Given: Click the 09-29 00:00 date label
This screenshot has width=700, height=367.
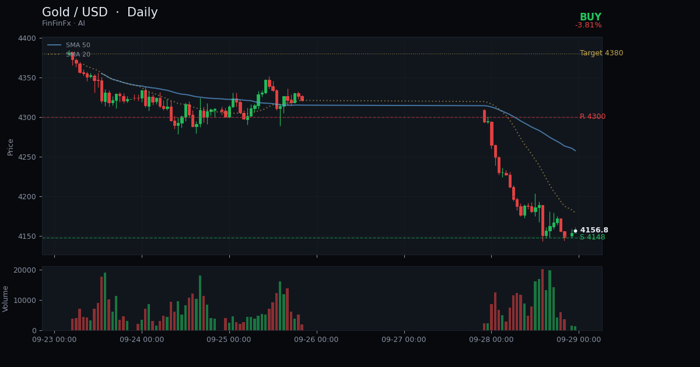Looking at the screenshot, I should [579, 340].
